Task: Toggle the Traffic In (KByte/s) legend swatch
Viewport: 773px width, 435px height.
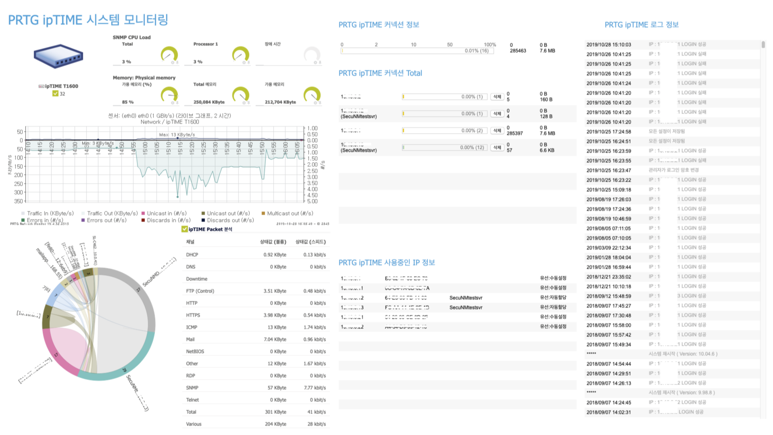Action: pos(23,213)
